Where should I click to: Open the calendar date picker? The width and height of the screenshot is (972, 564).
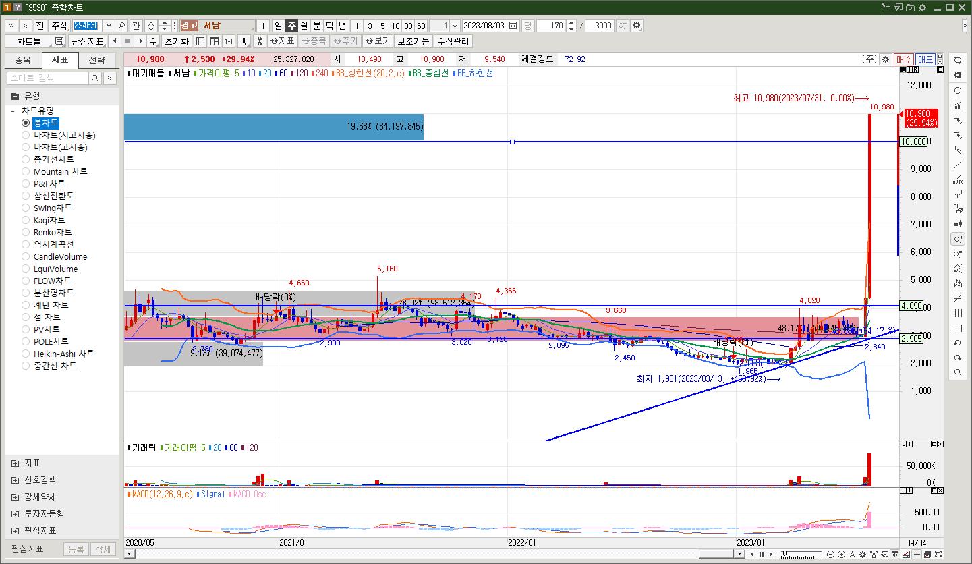pos(513,26)
